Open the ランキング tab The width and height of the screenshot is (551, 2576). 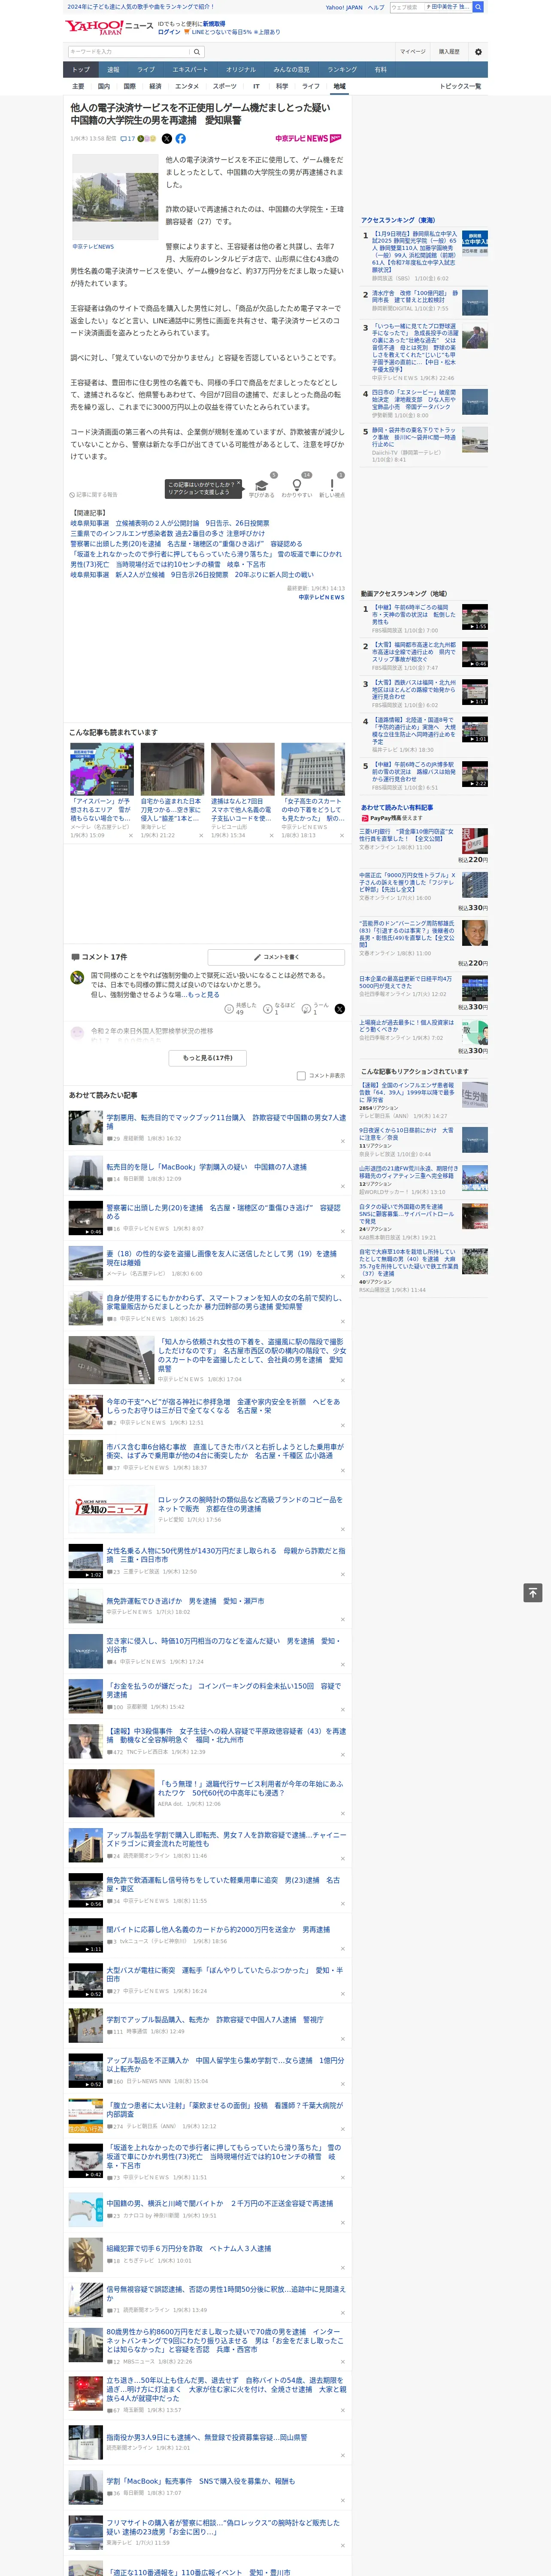(x=342, y=70)
